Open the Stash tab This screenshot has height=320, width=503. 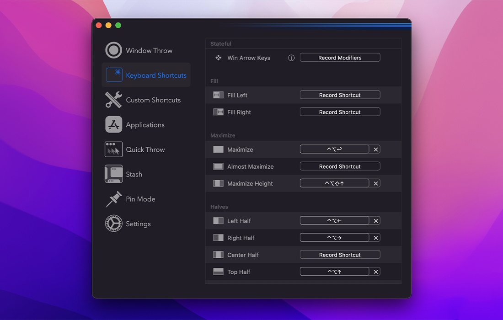[134, 174]
